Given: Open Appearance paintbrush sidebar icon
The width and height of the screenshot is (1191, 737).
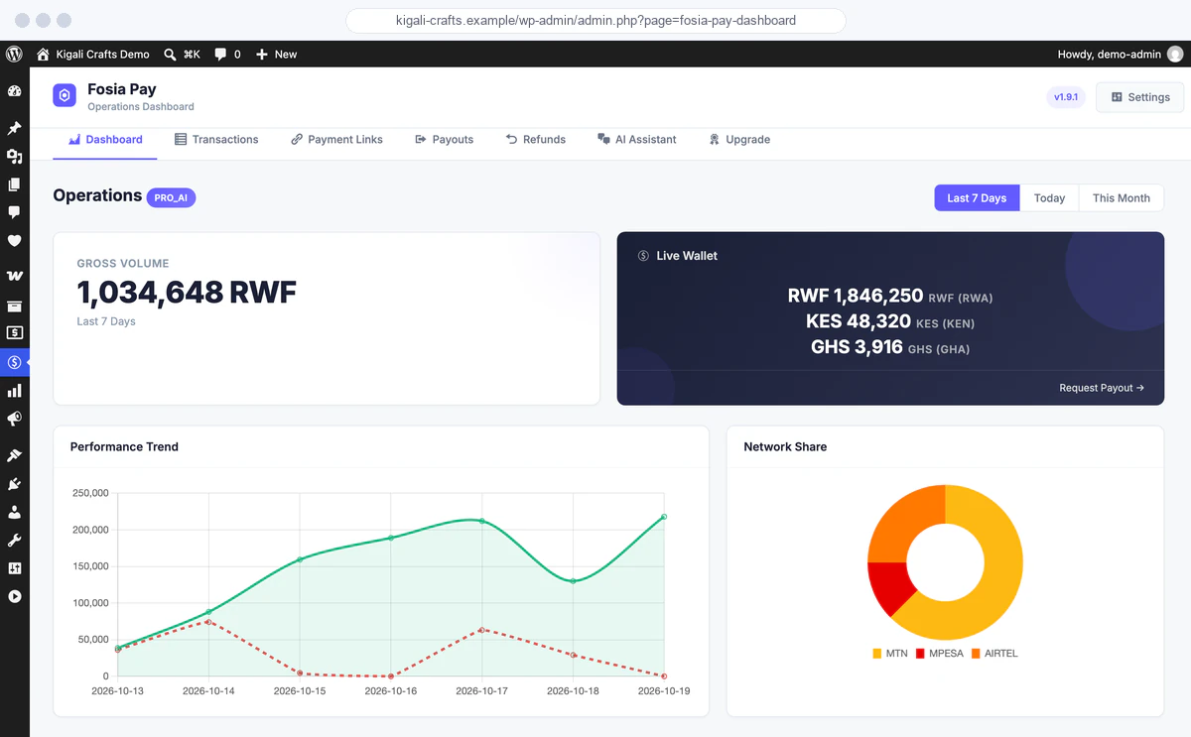Looking at the screenshot, I should tap(14, 455).
